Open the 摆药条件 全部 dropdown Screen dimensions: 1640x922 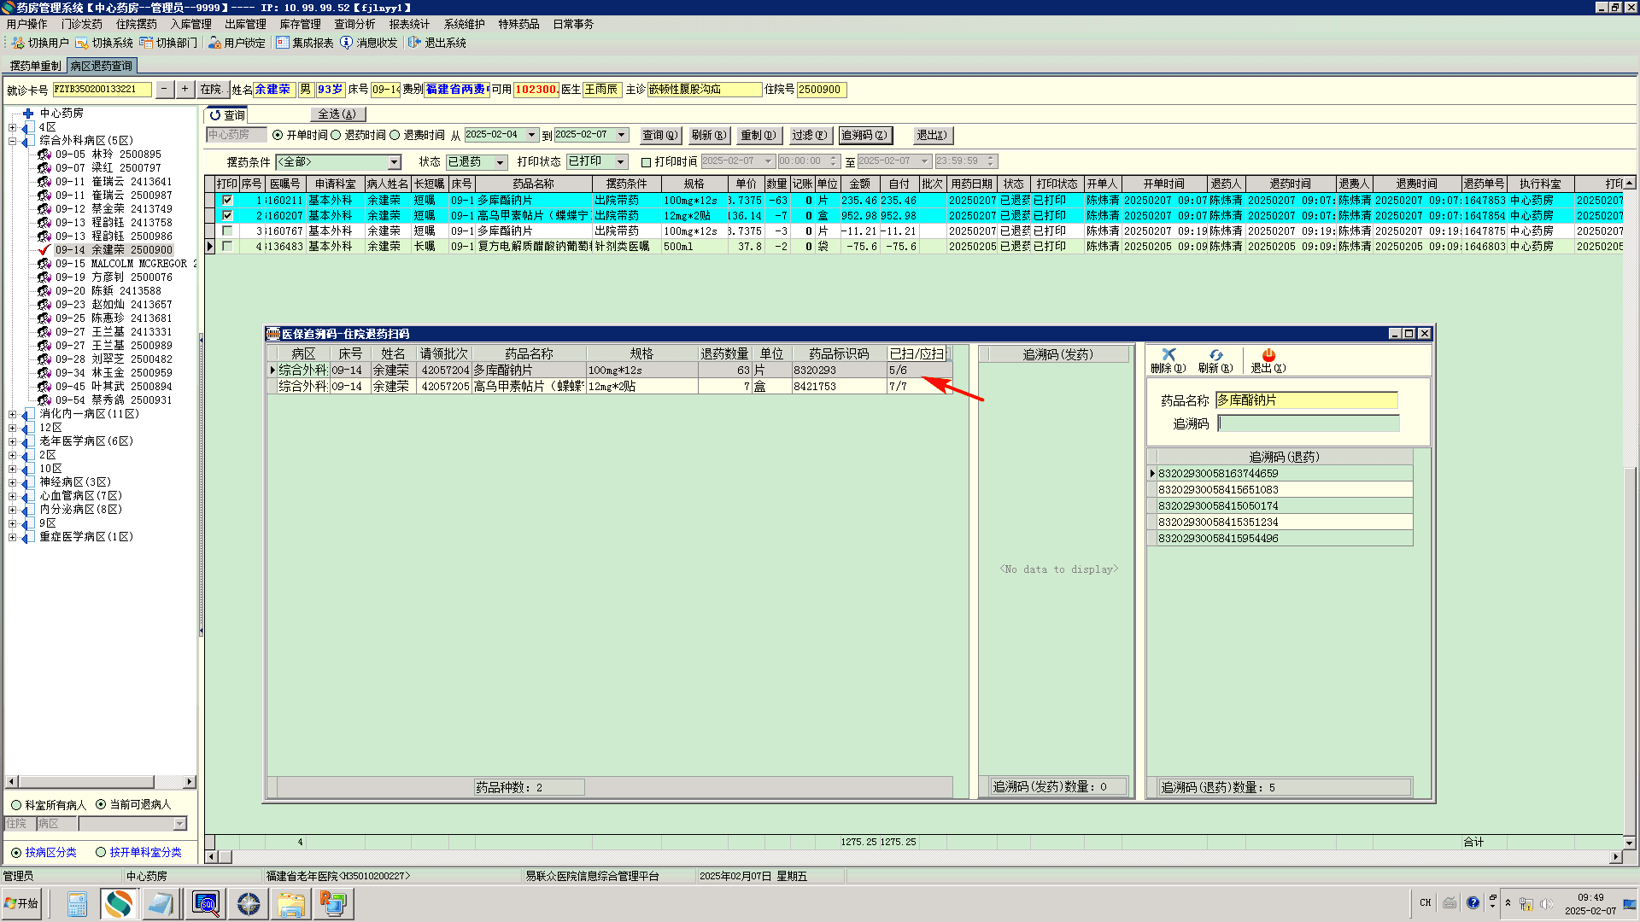pos(394,162)
